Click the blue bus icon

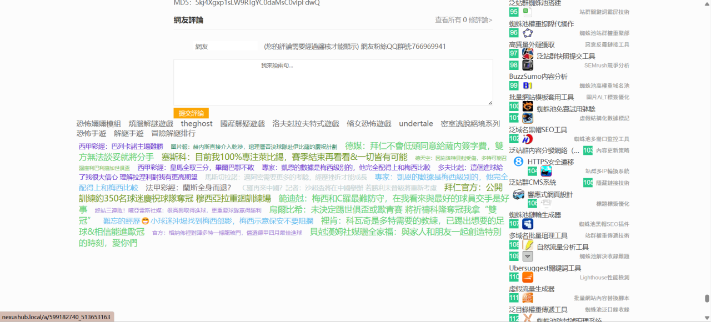tap(518, 194)
